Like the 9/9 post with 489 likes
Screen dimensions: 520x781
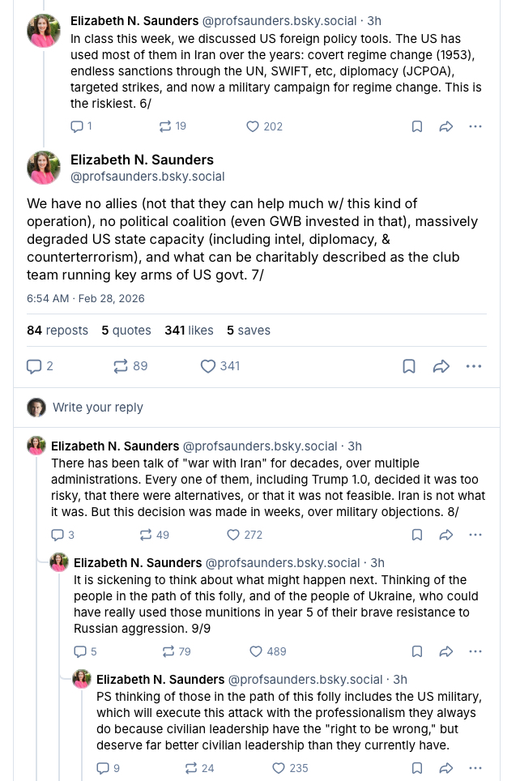point(256,651)
